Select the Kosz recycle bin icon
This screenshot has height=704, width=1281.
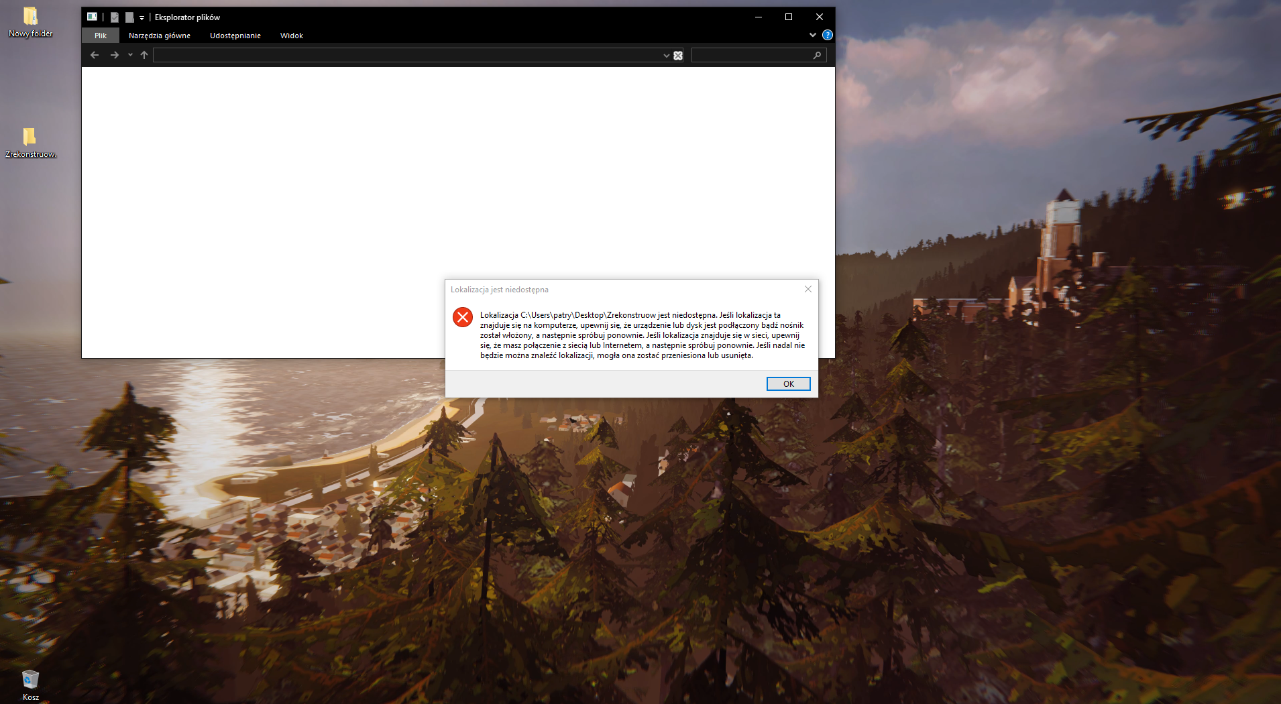(30, 685)
